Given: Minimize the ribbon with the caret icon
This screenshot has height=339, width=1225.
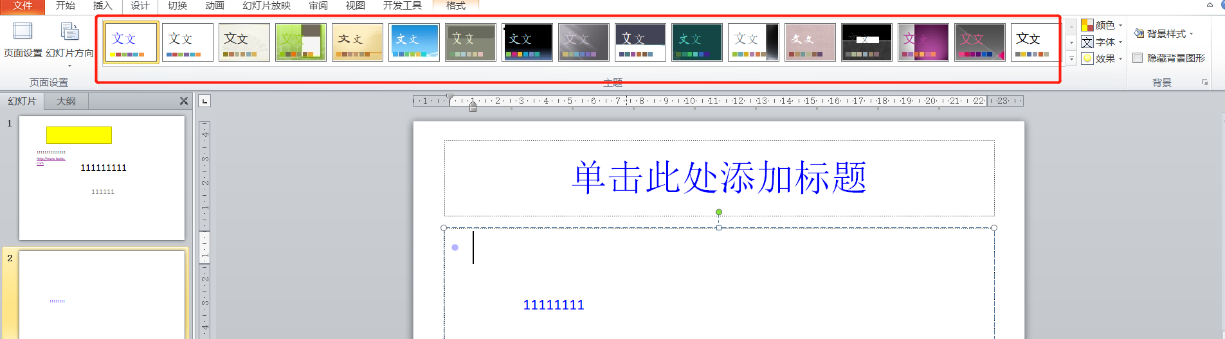Looking at the screenshot, I should click(x=1210, y=5).
